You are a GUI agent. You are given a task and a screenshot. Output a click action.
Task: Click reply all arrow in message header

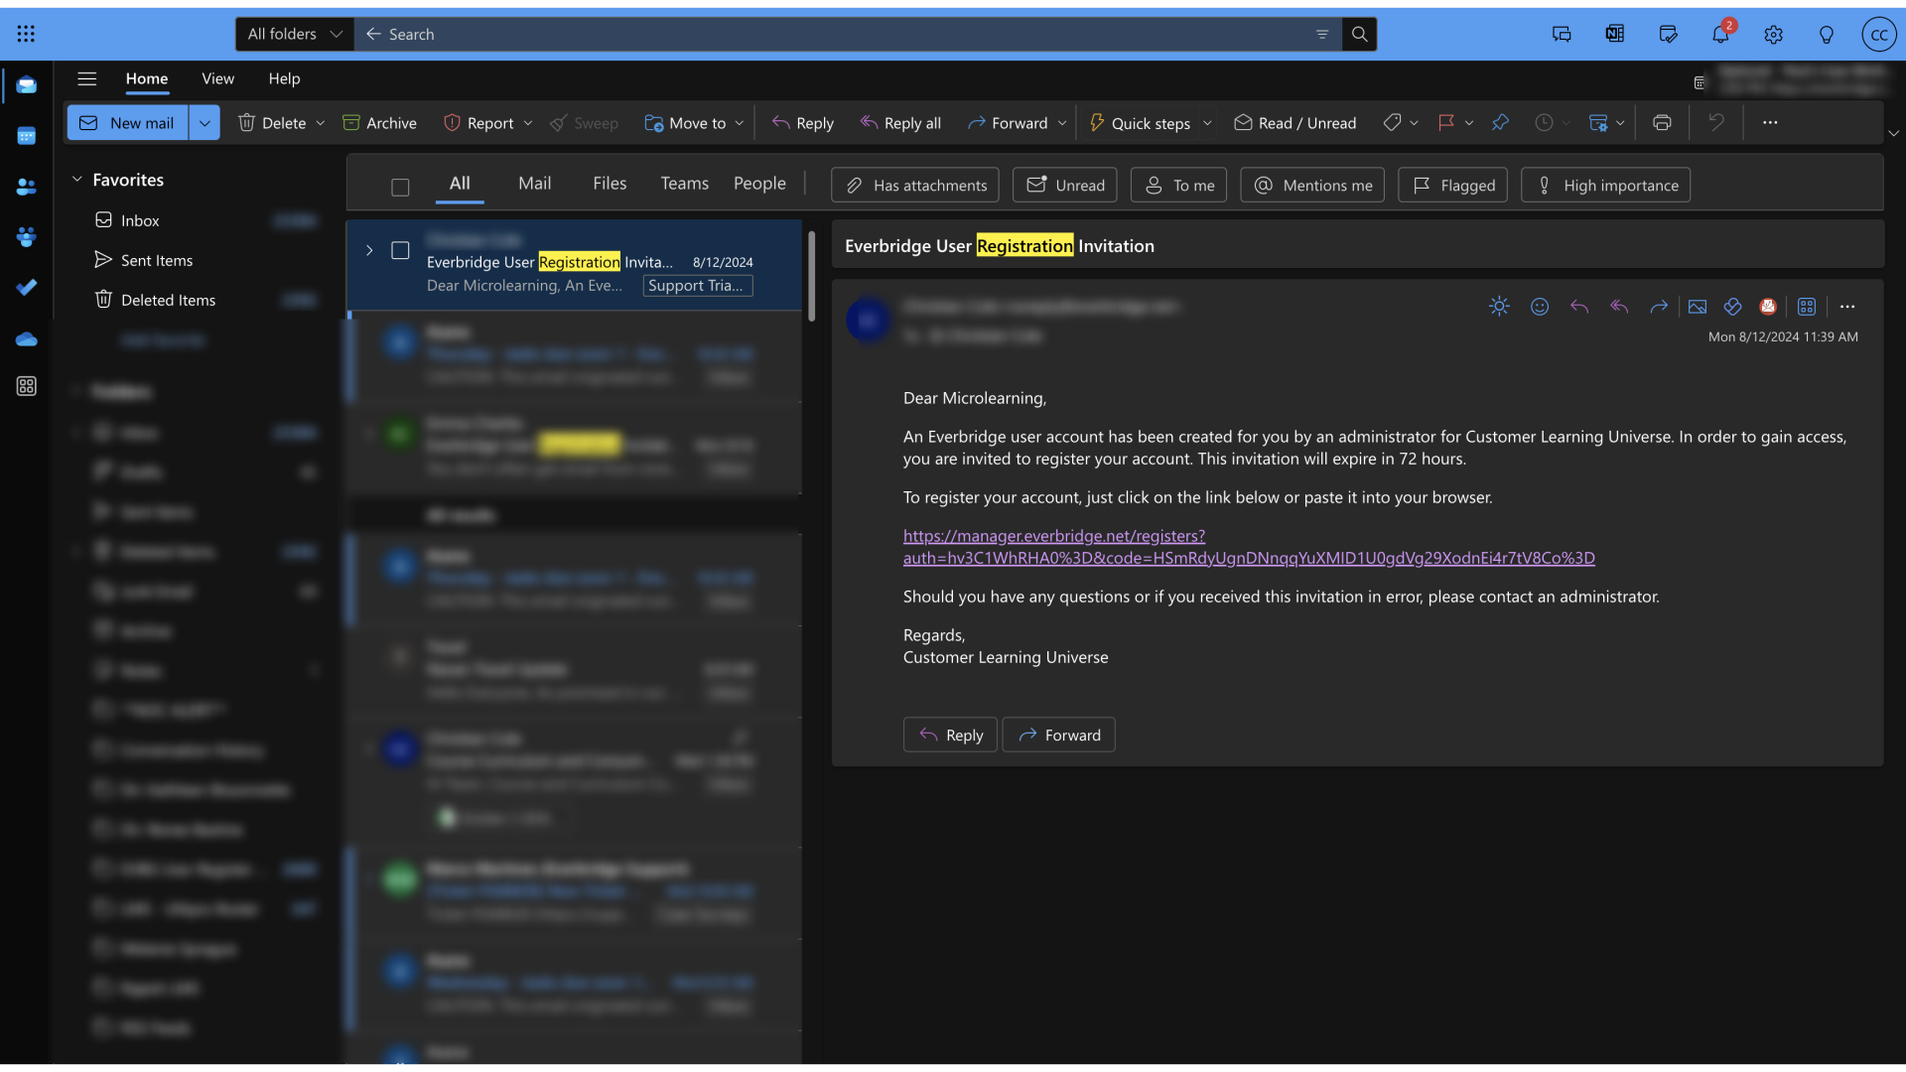point(1619,307)
